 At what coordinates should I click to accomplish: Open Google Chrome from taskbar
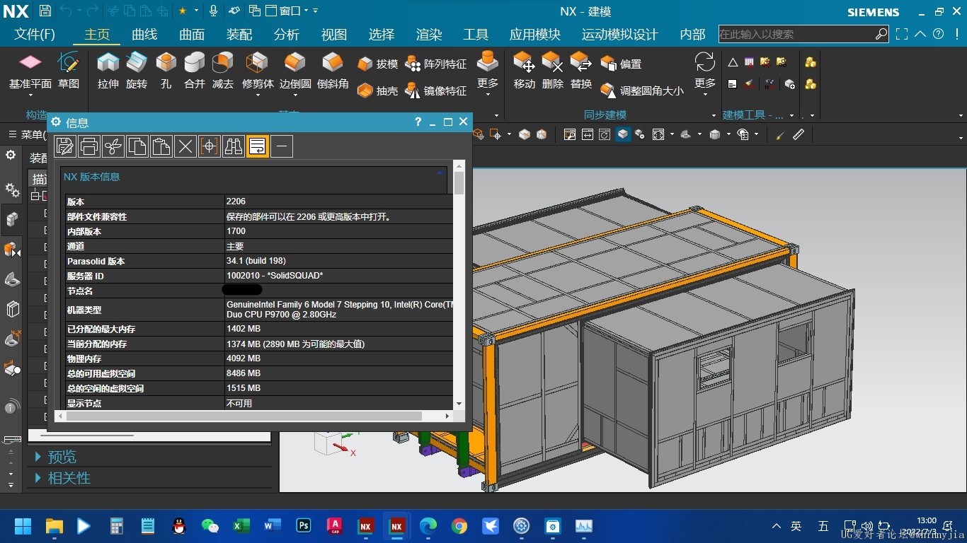(459, 526)
